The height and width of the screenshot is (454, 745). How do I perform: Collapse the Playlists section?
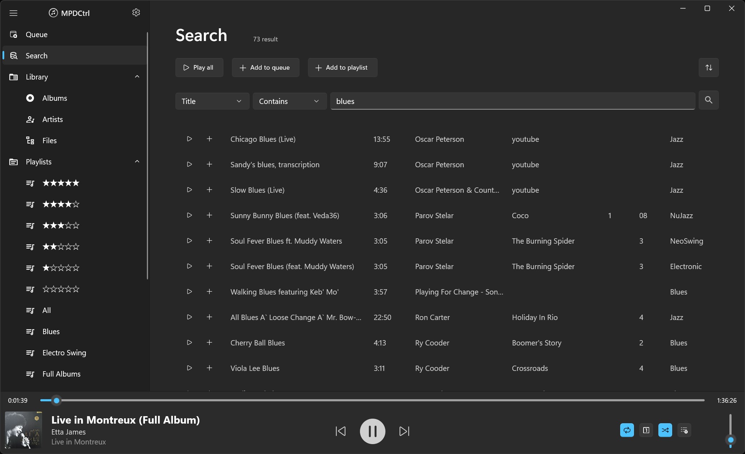137,162
